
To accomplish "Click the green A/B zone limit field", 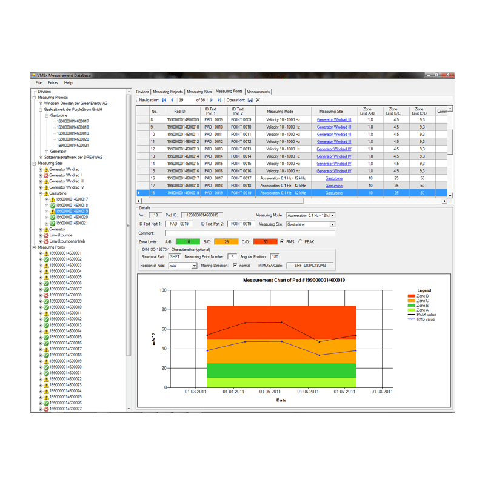I will (x=188, y=241).
